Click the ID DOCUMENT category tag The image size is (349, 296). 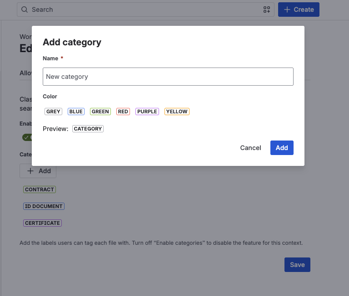tap(44, 206)
